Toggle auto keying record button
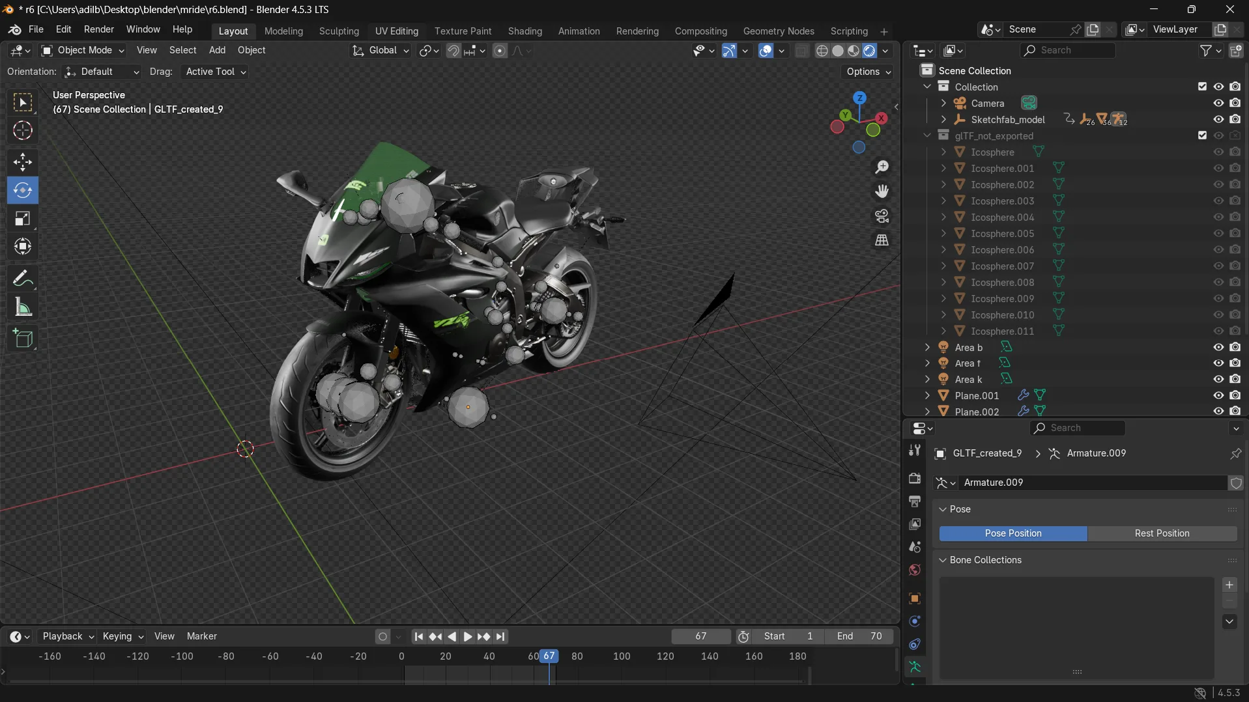 coord(382,637)
